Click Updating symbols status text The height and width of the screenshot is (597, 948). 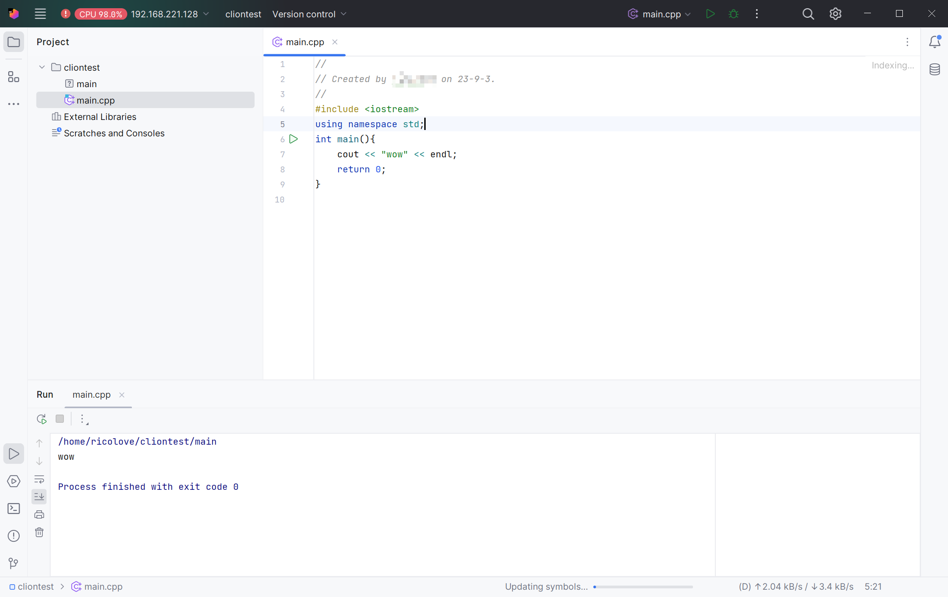pos(546,587)
